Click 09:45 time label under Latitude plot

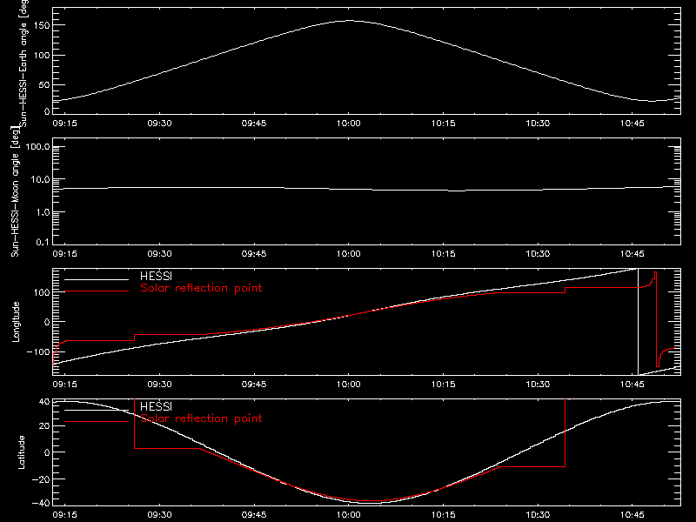tap(254, 515)
